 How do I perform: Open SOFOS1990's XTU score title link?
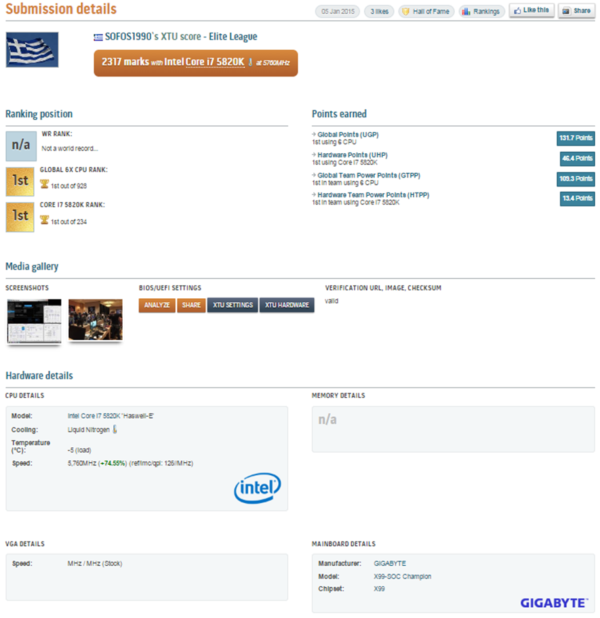tap(181, 37)
